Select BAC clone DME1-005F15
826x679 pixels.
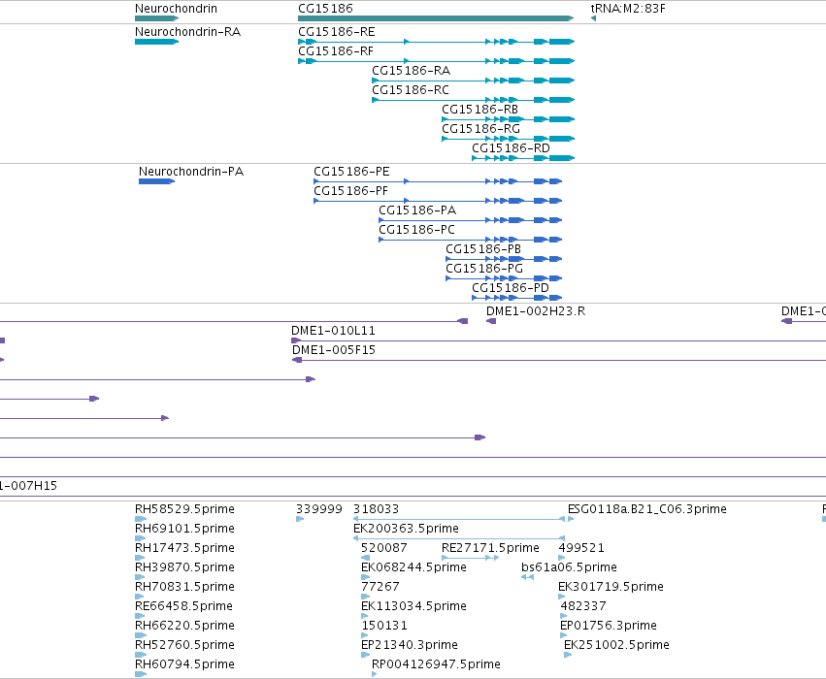[334, 350]
